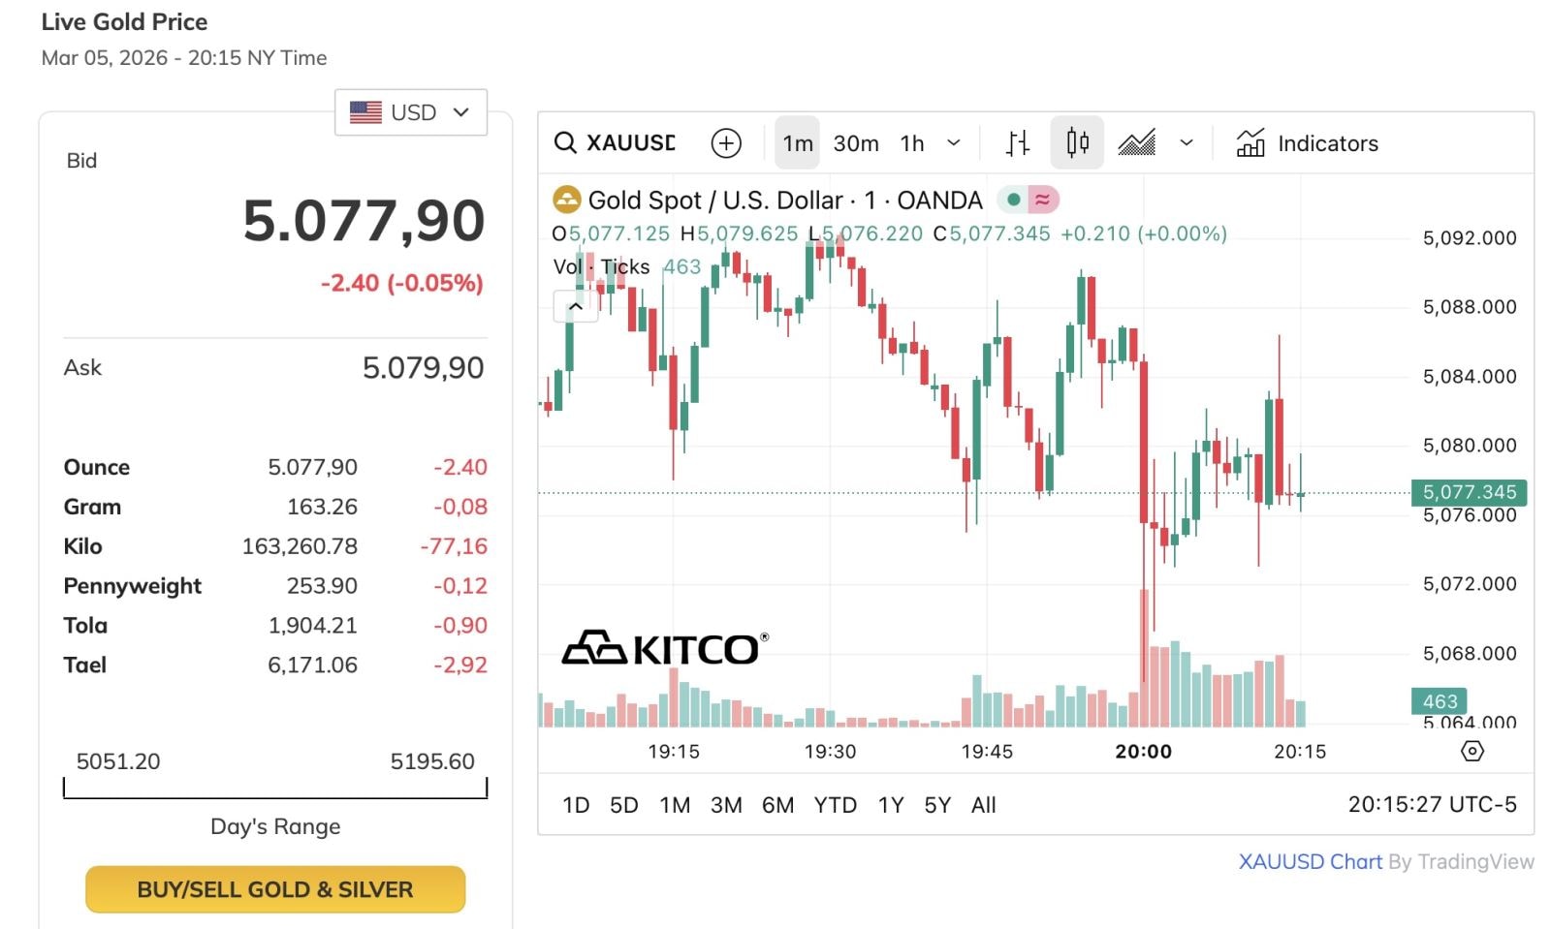Expand the time interval dropdown chevron after 1h
The width and height of the screenshot is (1551, 929).
click(x=954, y=143)
